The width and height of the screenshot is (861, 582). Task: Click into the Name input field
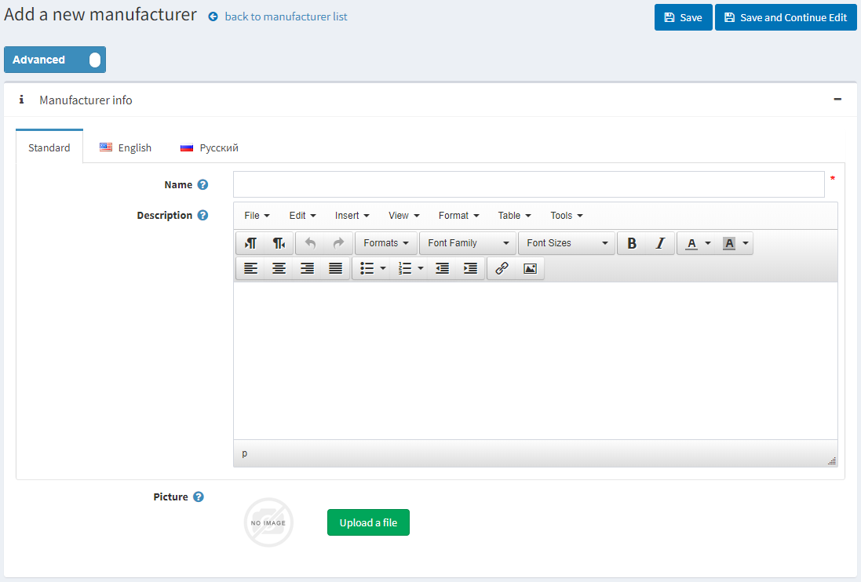[x=528, y=184]
